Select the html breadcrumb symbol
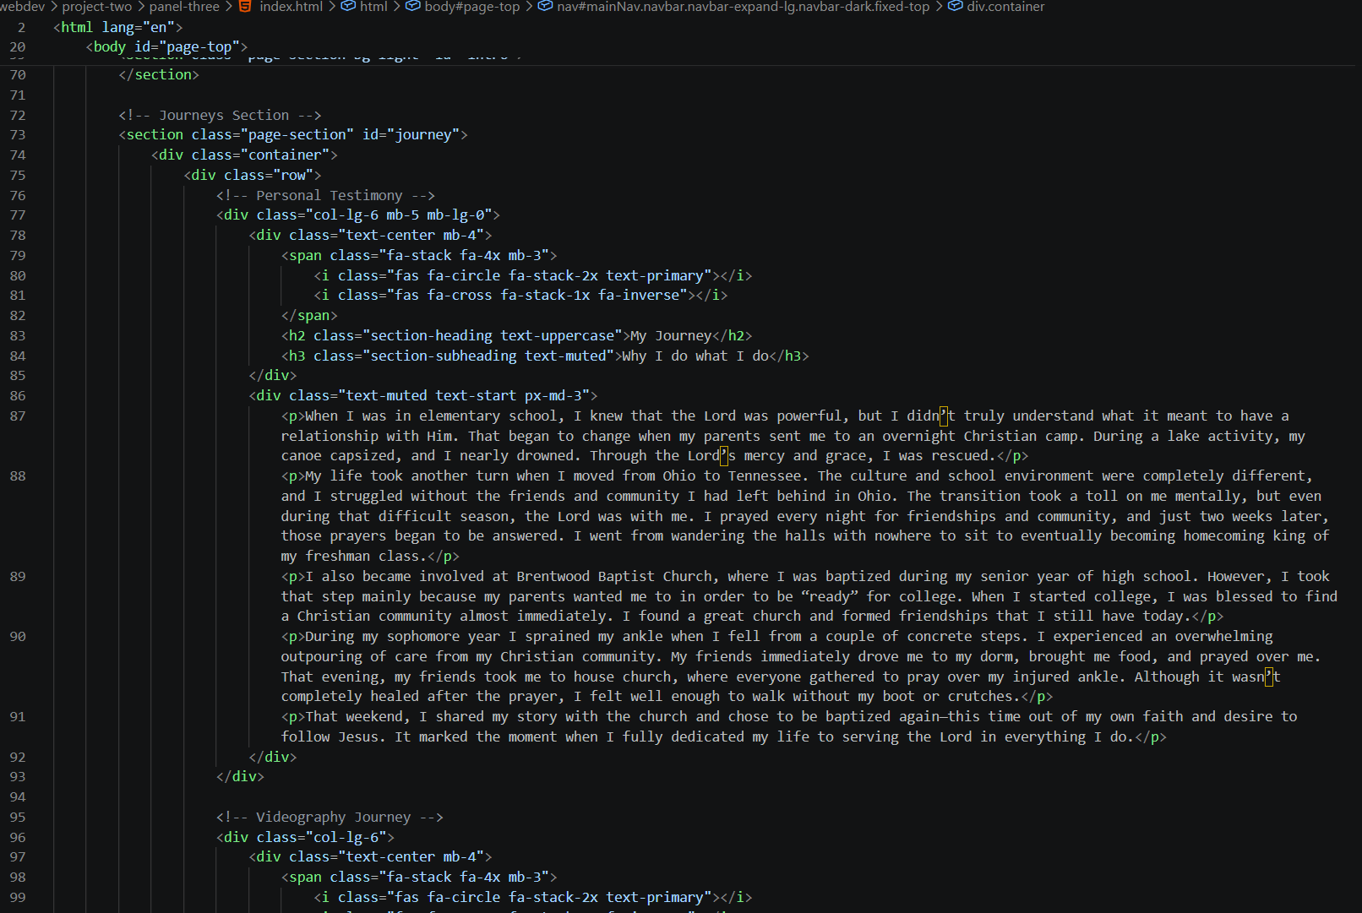The height and width of the screenshot is (913, 1362). click(364, 7)
